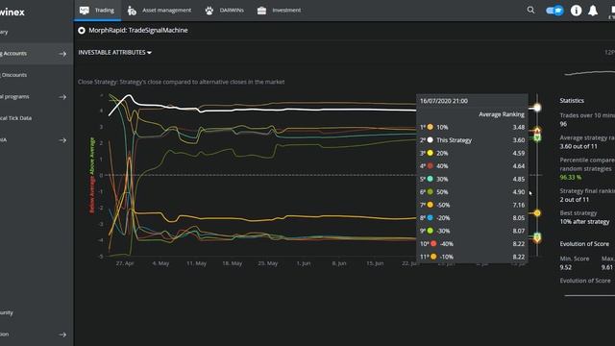Expand the Accounts sidebar arrow

click(62, 54)
